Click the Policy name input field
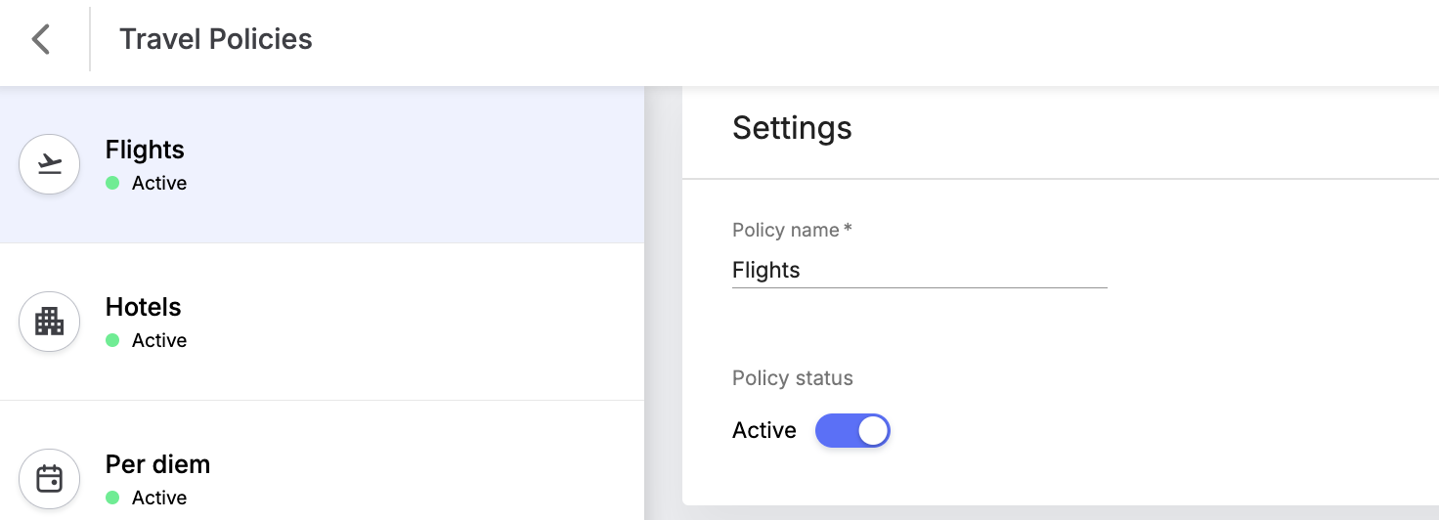The image size is (1439, 520). point(919,271)
